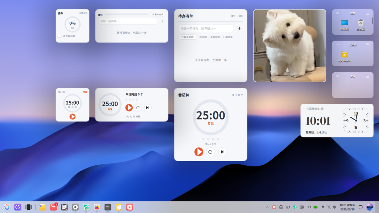Image resolution: width=379 pixels, height=213 pixels.
Task: Open the purple search app in taskbar
Action: [x=18, y=207]
